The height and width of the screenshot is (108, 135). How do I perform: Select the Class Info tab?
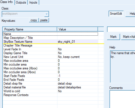tap(7, 2)
